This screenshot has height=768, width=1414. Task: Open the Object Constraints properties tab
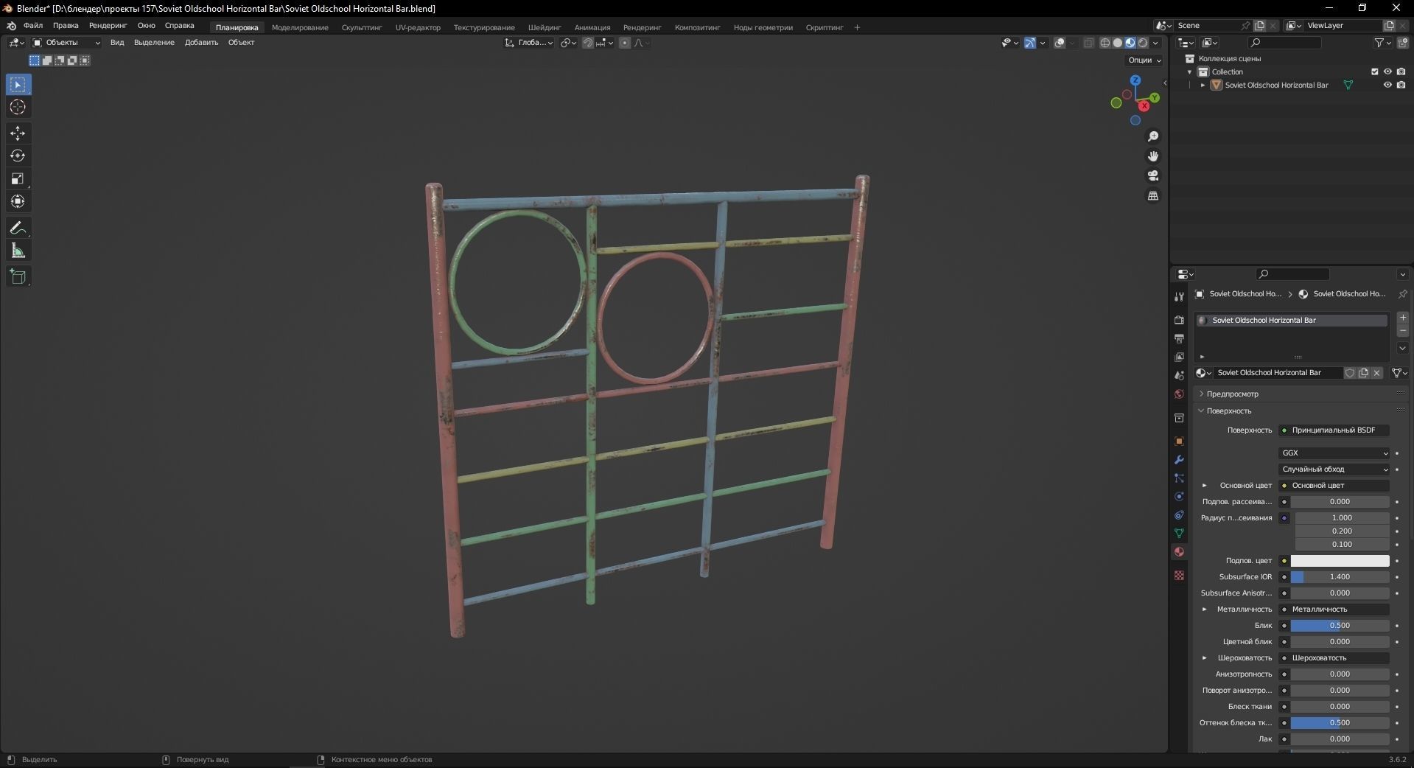1179,514
